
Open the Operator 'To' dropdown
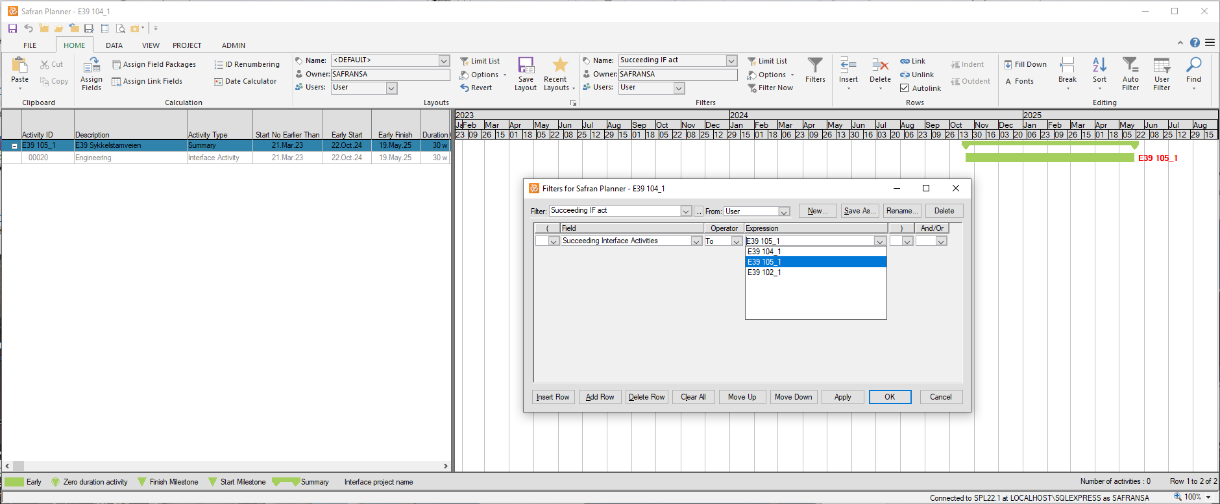[737, 241]
